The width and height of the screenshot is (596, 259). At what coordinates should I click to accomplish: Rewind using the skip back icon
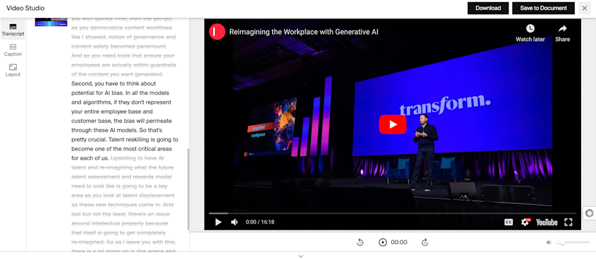coord(360,242)
